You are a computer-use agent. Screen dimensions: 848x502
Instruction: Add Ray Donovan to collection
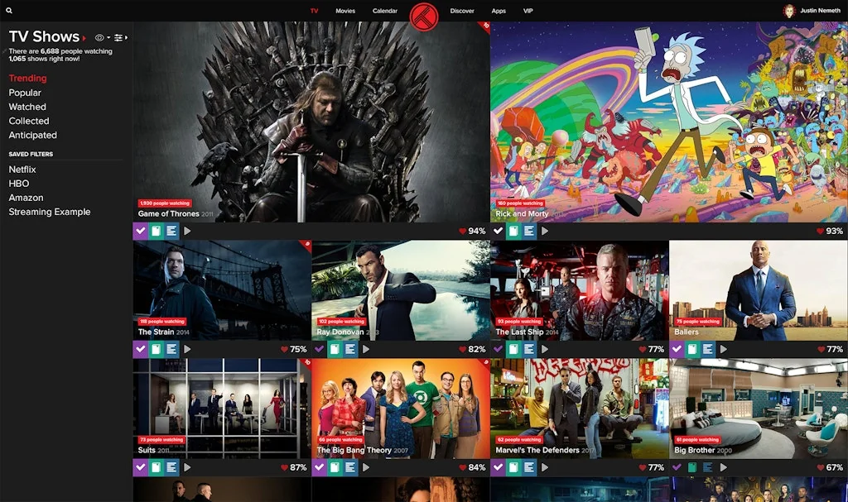(x=335, y=349)
